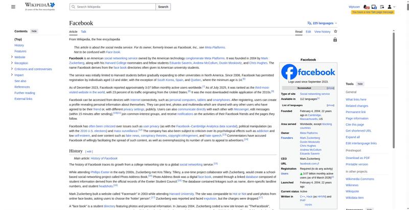Hide the Contents sidebar

coord(34,31)
